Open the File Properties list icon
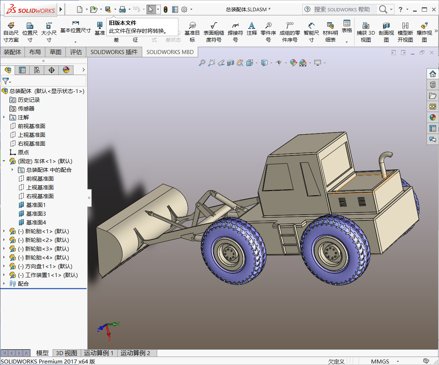This screenshot has width=439, height=365. click(175, 9)
